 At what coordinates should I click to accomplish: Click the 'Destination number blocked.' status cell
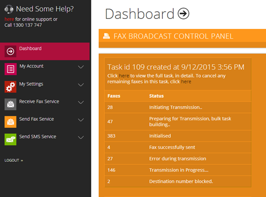click(x=181, y=181)
